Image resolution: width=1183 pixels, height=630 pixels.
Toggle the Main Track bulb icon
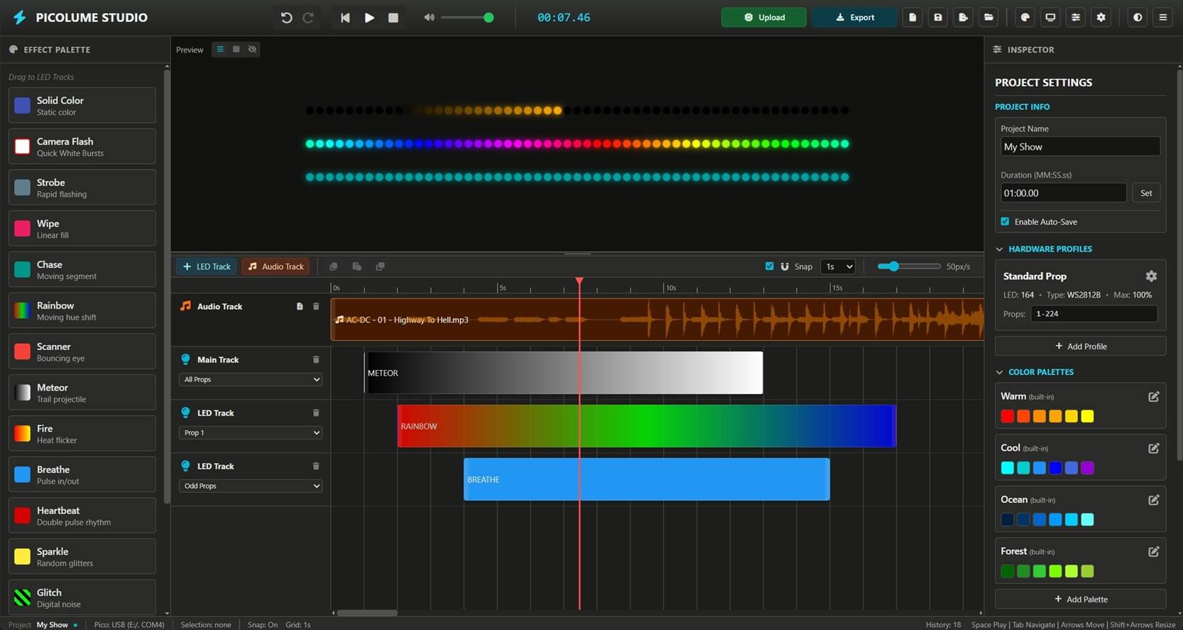point(185,359)
